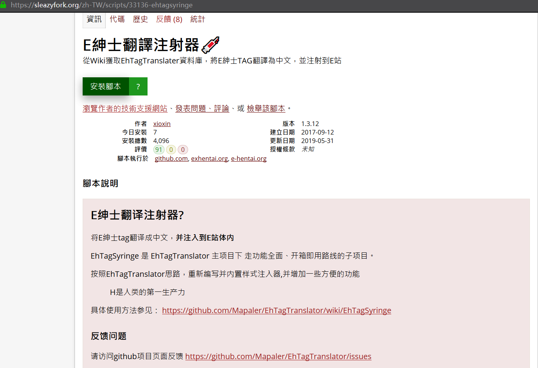The height and width of the screenshot is (368, 538).
Task: Click the E绅士翻译注射器? description heading
Action: 137,215
